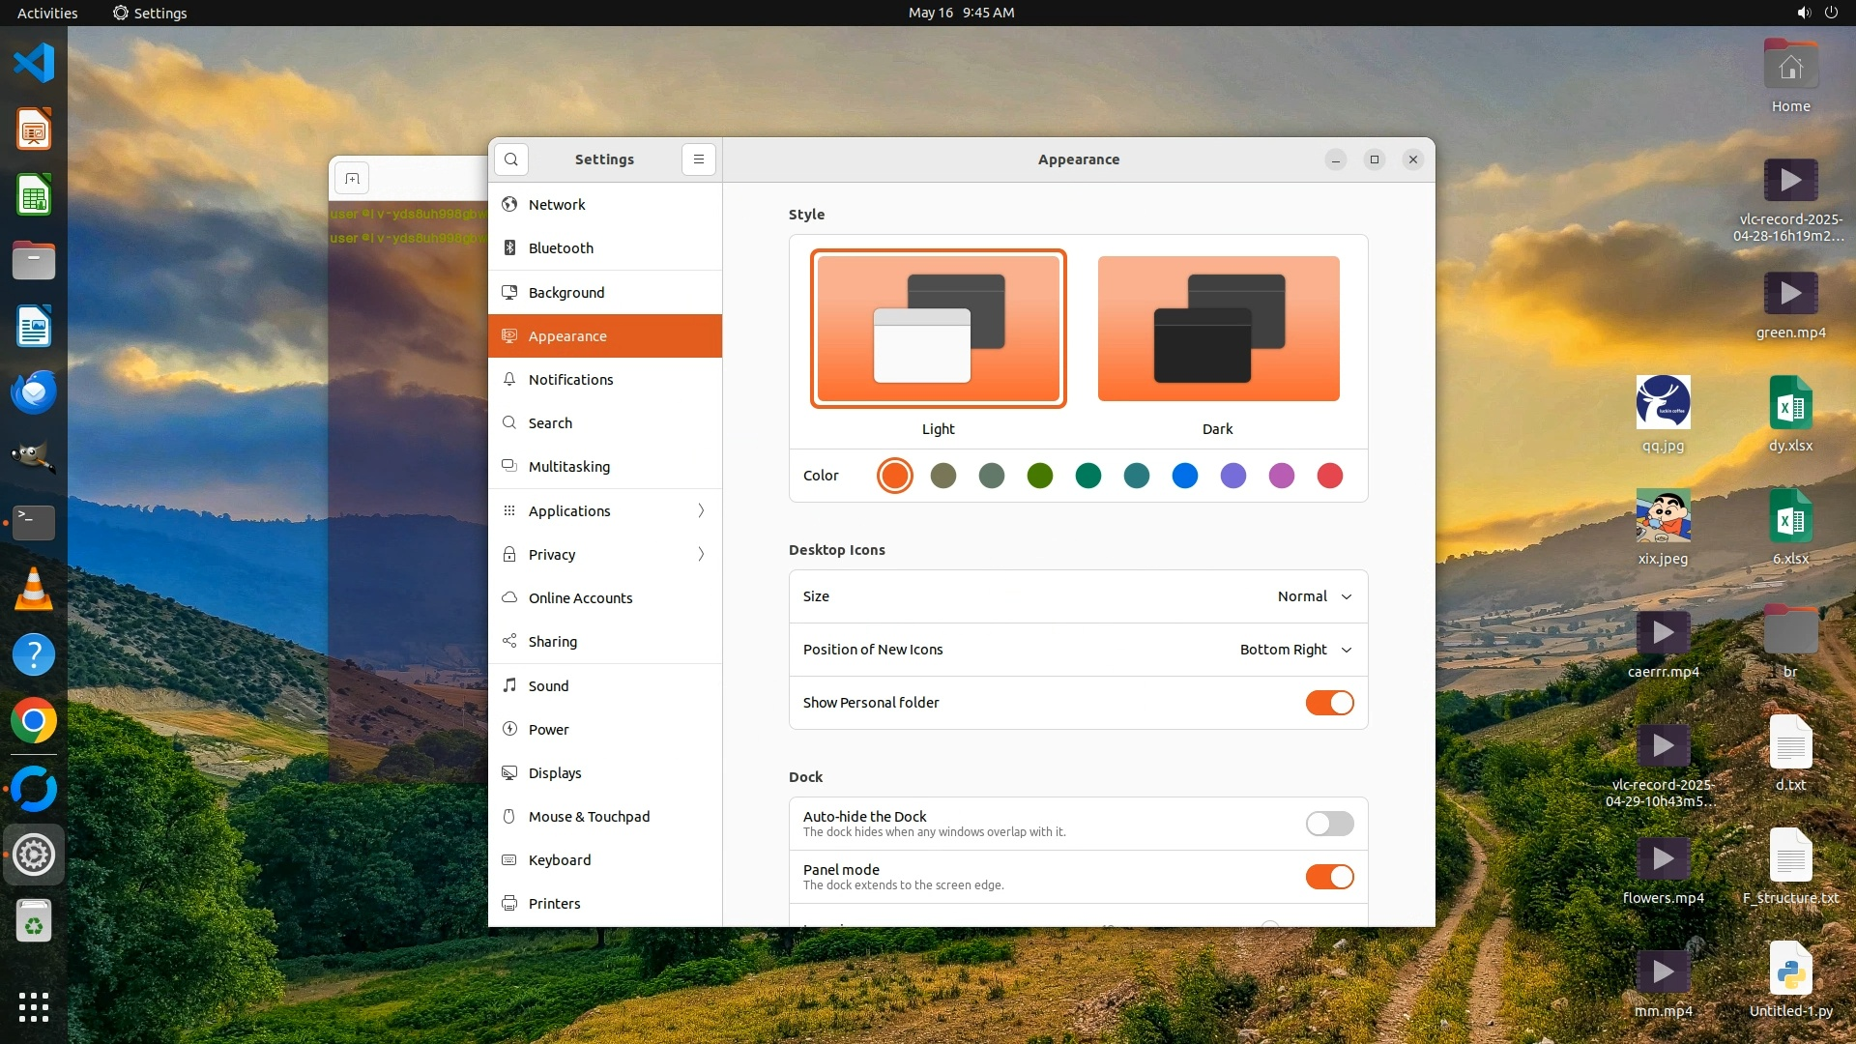Open new terminal tab icon
The width and height of the screenshot is (1856, 1044).
click(x=352, y=179)
